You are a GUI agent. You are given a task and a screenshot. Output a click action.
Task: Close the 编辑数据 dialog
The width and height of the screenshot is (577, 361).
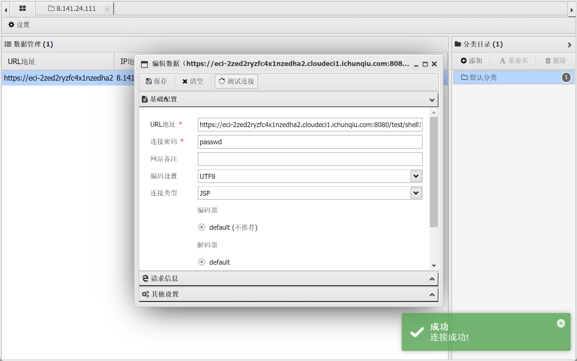(434, 64)
